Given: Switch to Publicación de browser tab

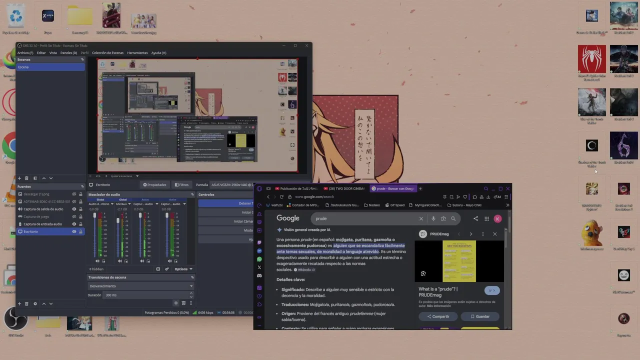Looking at the screenshot, I should 296,188.
